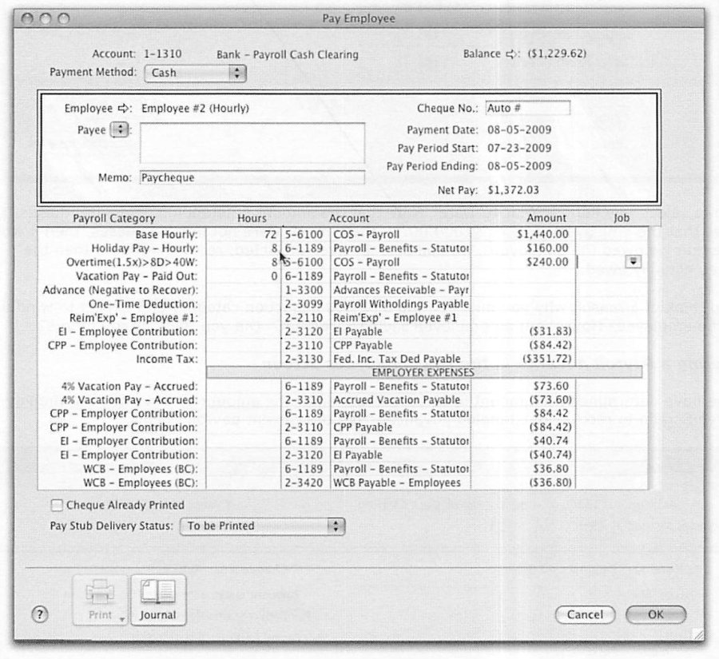
Task: Select the Base Hourly hours cell showing 72
Action: click(244, 234)
